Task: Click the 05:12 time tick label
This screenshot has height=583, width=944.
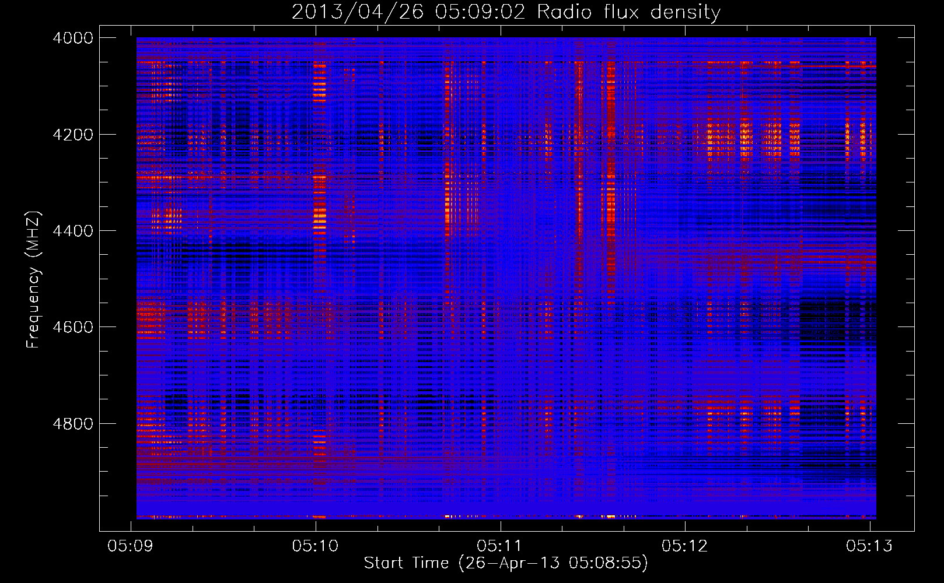Action: (685, 546)
